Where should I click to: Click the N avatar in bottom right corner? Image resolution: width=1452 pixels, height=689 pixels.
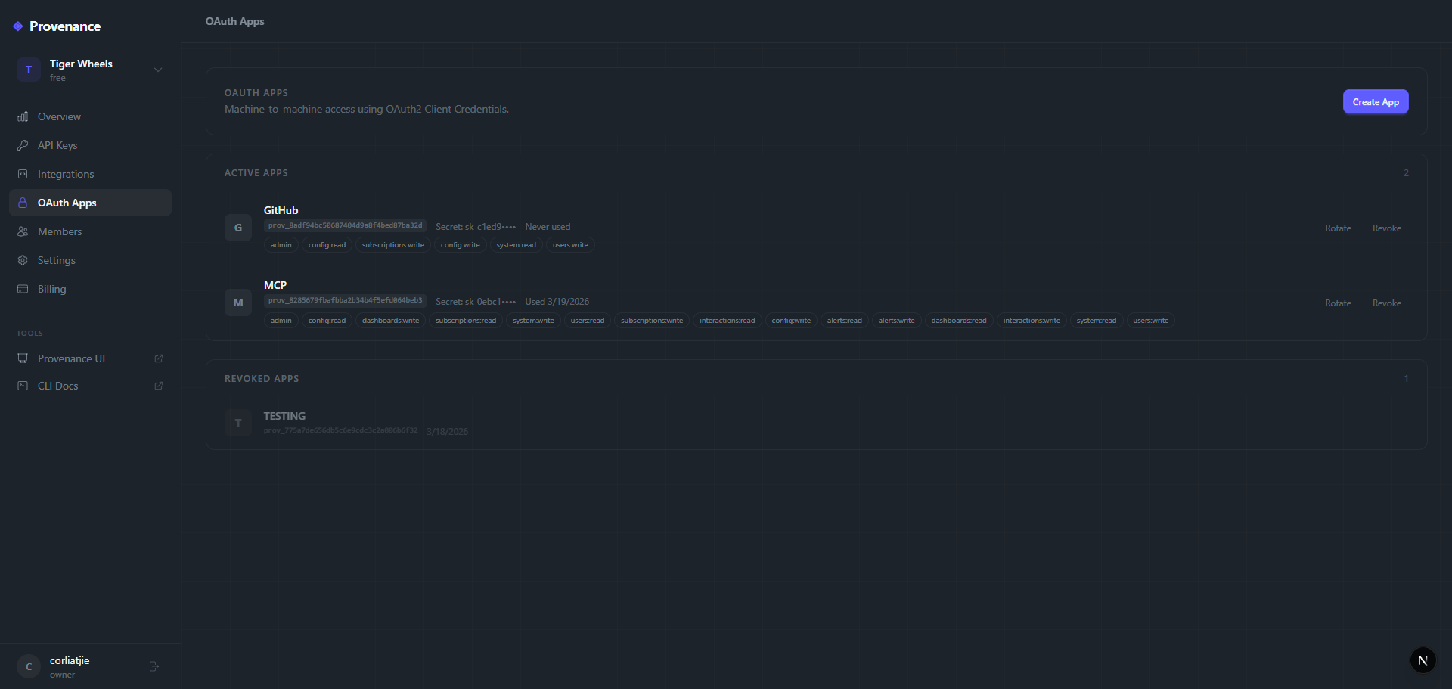(1423, 660)
